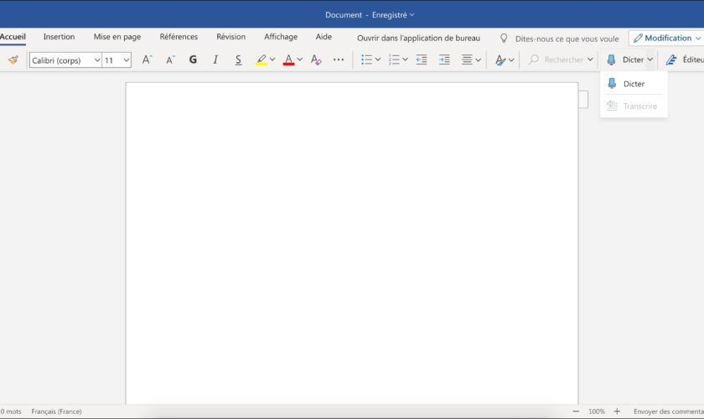Image resolution: width=704 pixels, height=419 pixels.
Task: Increase paragraph indent
Action: click(444, 59)
